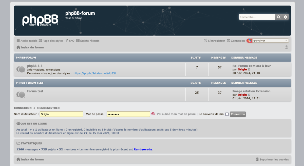View latest post icon beside 20 nov. date
Viewport: 304px width, 166px height.
click(x=249, y=69)
